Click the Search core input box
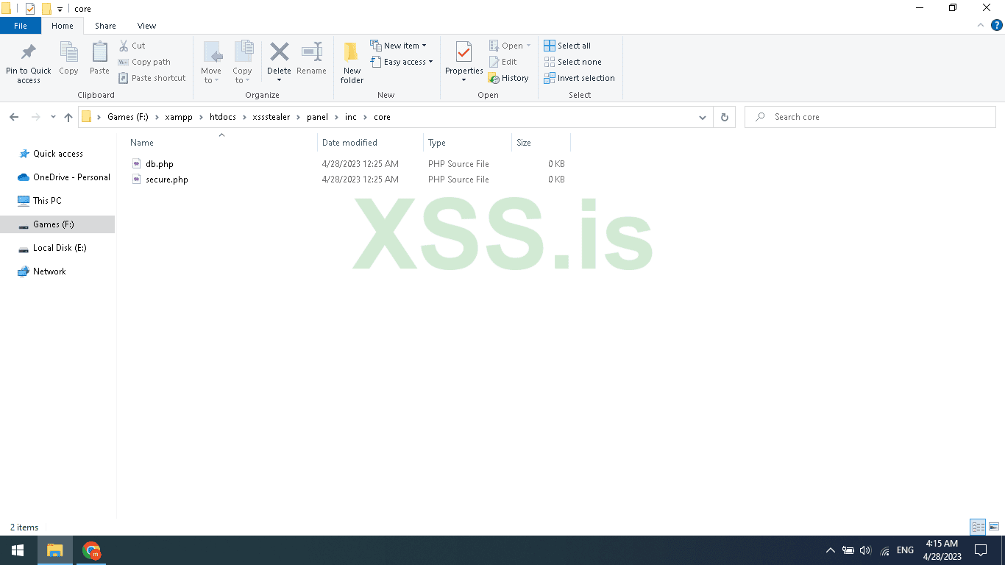Viewport: 1005px width, 565px height. point(870,117)
